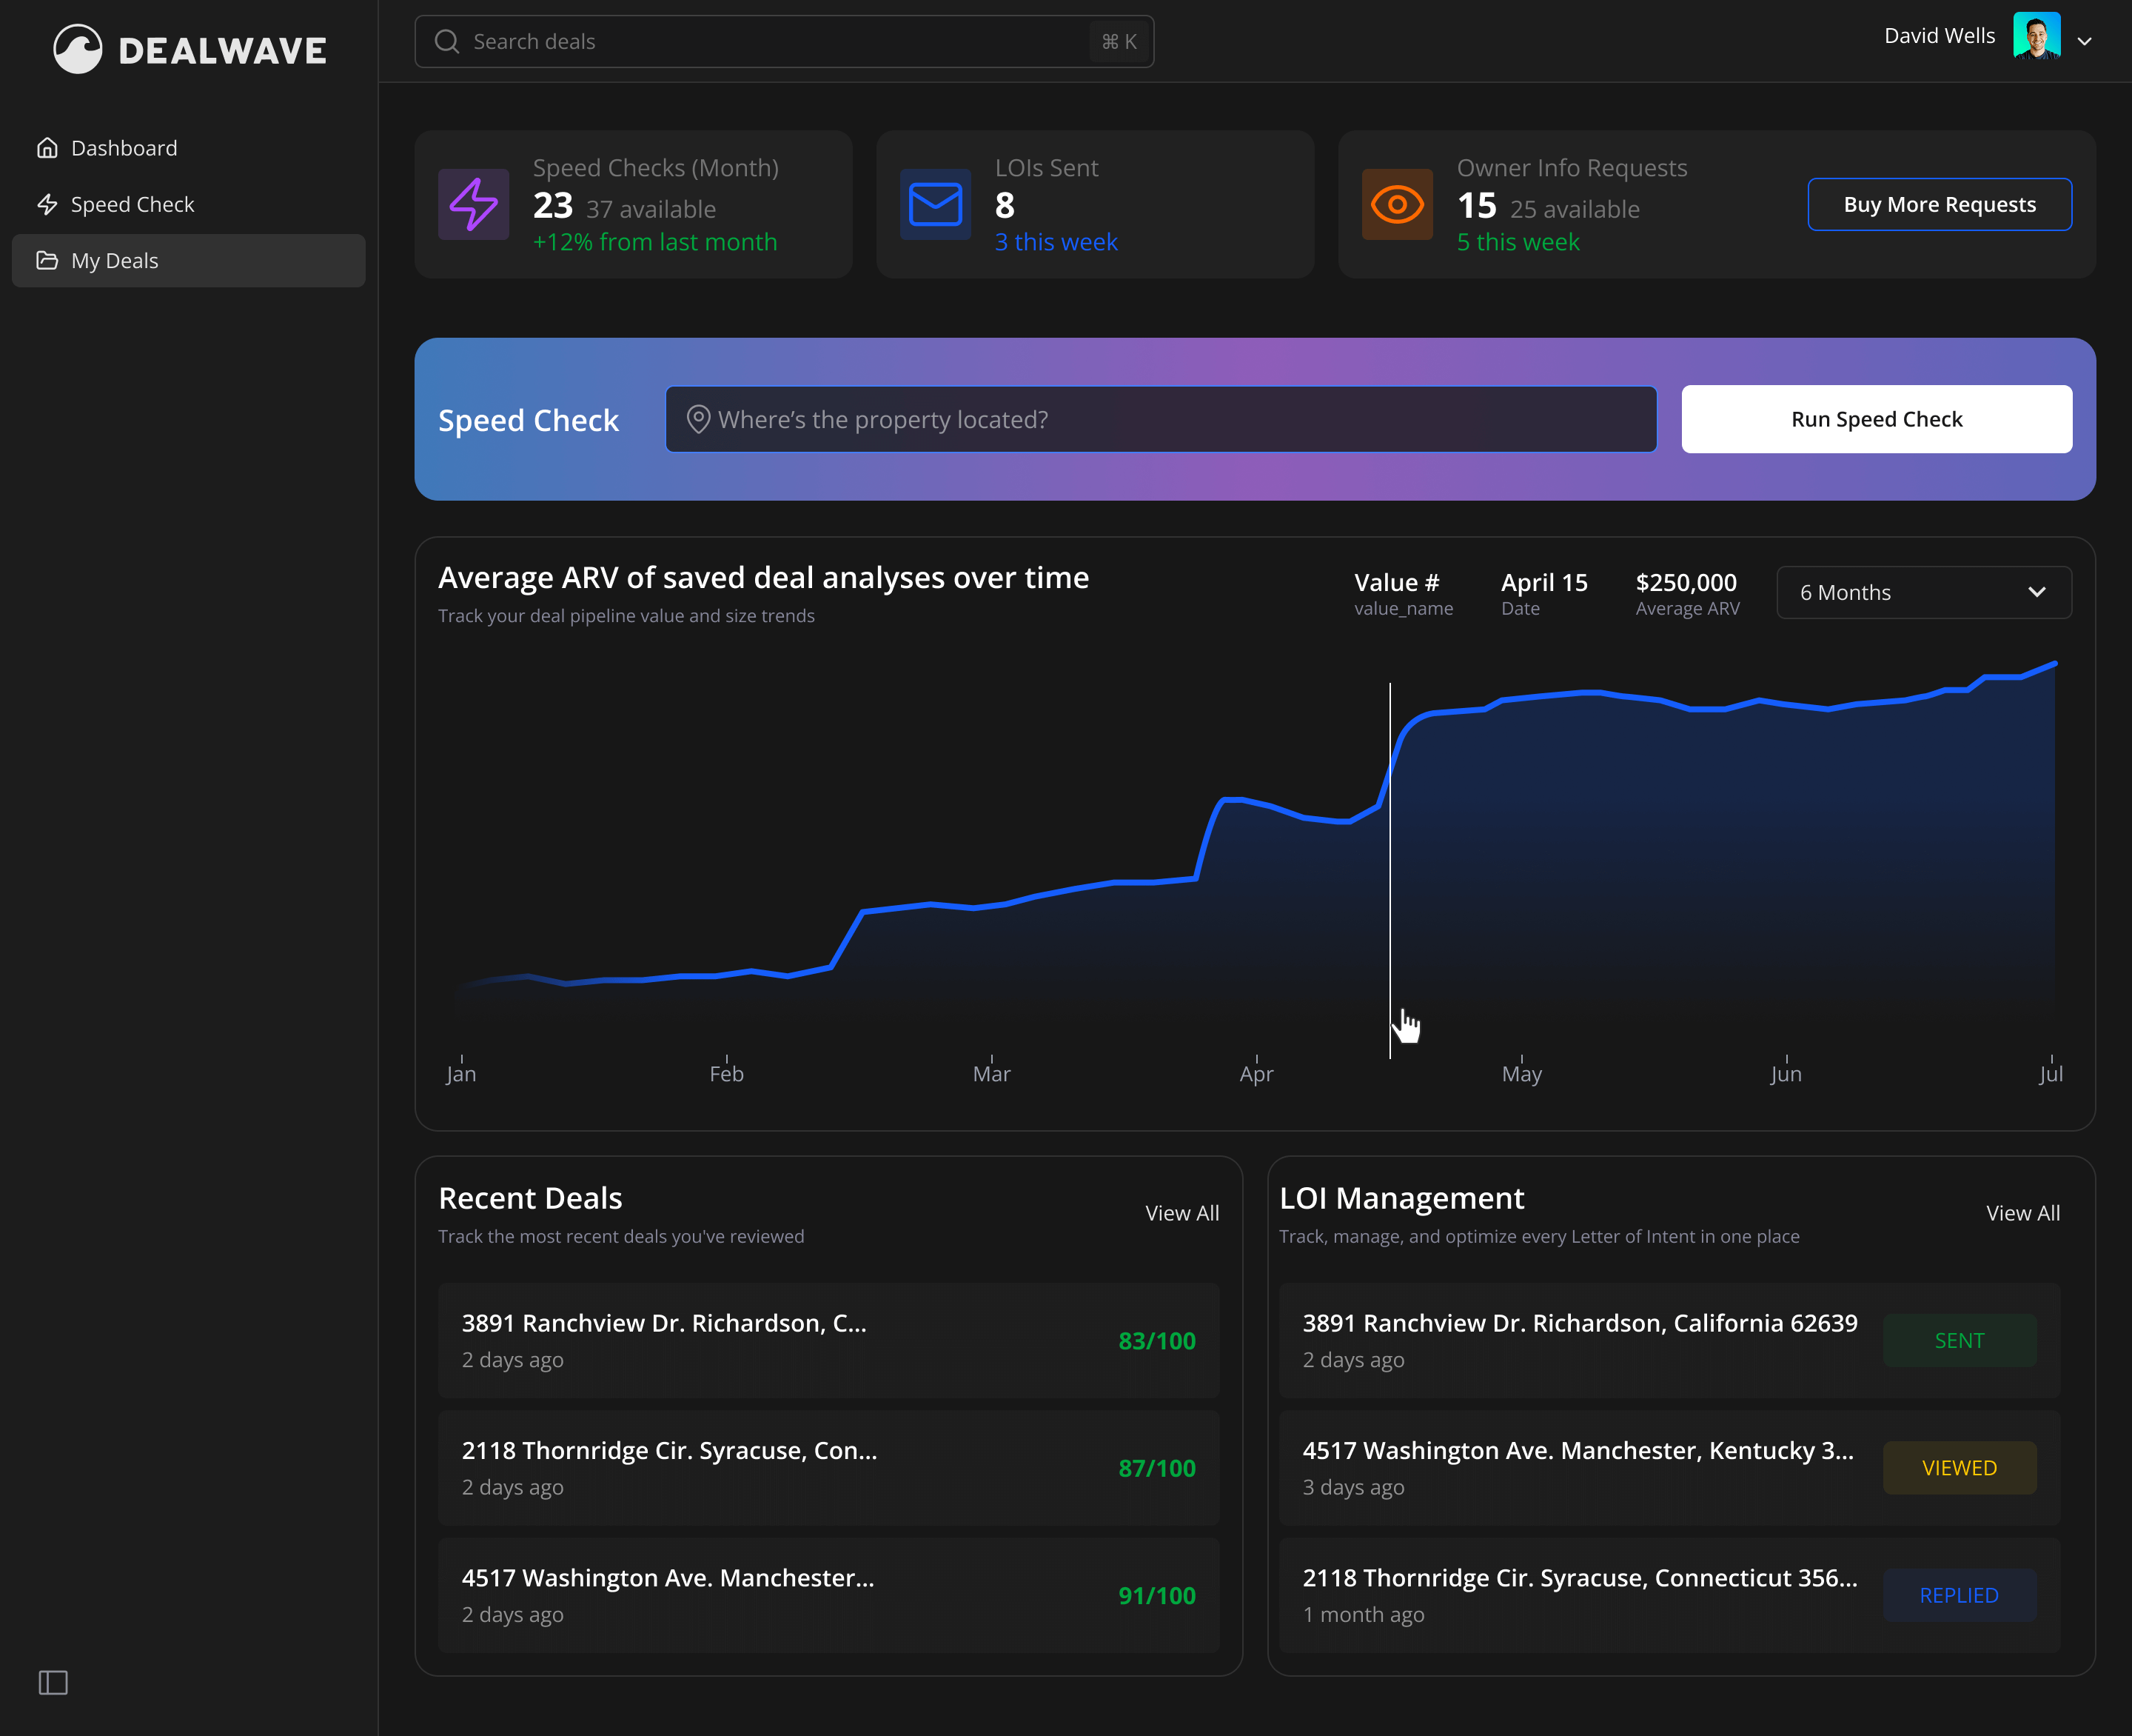View all in LOI Management
This screenshot has height=1736, width=2132.
tap(2022, 1213)
